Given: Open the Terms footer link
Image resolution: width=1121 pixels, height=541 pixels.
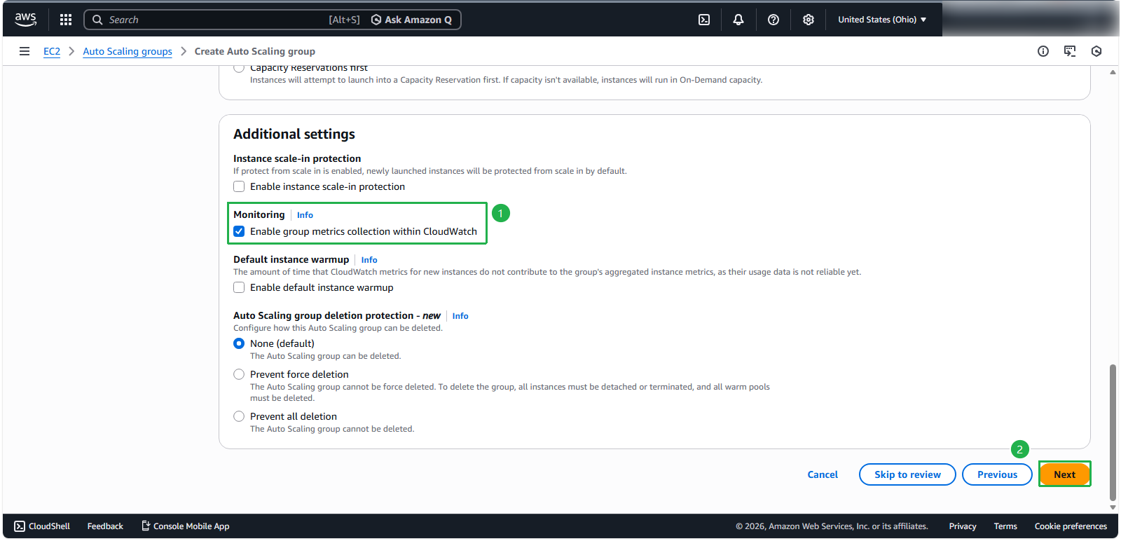Looking at the screenshot, I should click(1005, 526).
